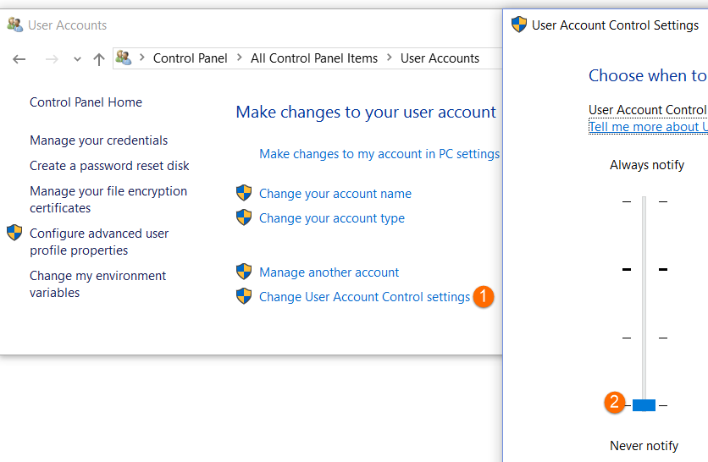The width and height of the screenshot is (708, 462).
Task: Click Change your account name link
Action: point(335,194)
